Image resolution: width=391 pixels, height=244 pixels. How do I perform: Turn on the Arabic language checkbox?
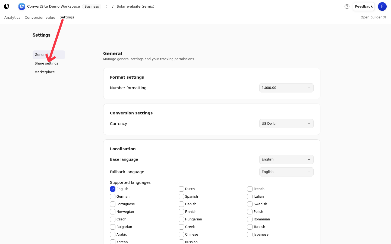(x=113, y=235)
